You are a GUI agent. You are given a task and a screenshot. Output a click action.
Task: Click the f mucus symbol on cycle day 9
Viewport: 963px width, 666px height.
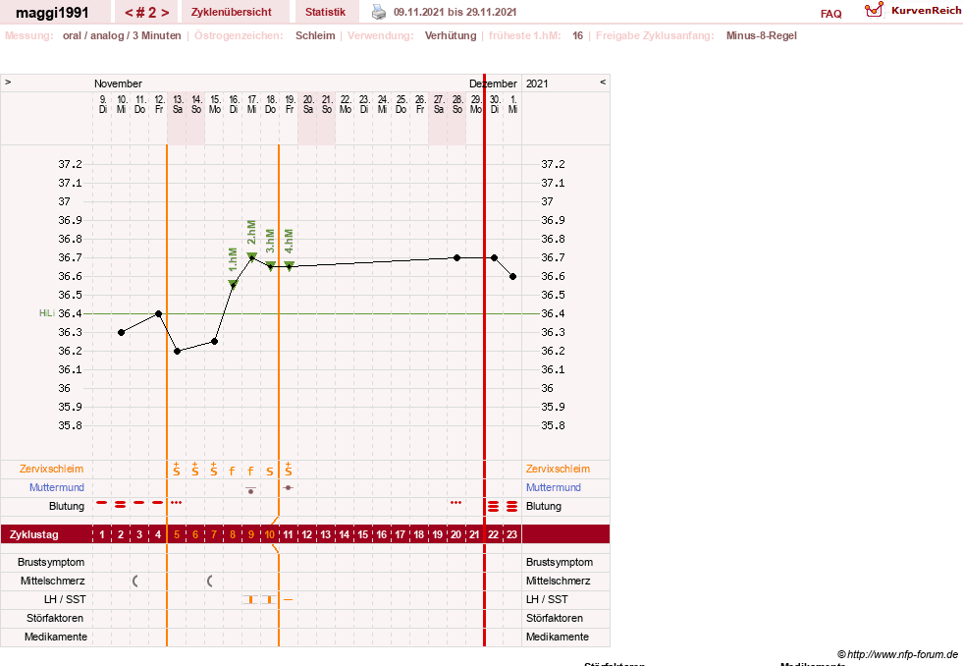coord(250,472)
